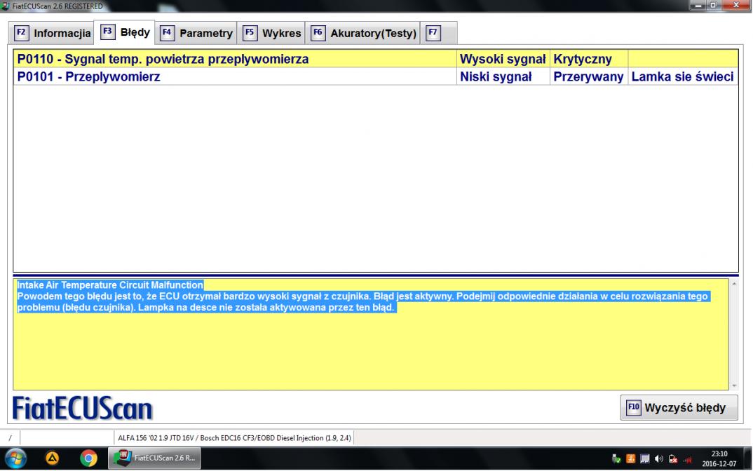
Task: Open the Informacjia tab
Action: 51,33
